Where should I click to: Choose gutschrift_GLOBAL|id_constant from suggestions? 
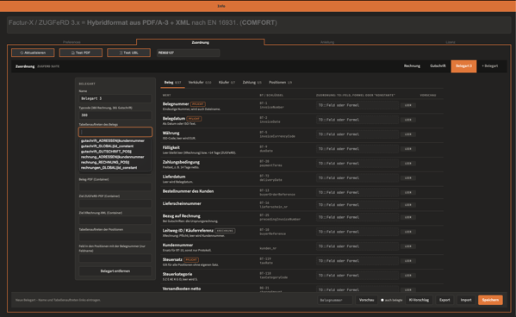tap(108, 146)
